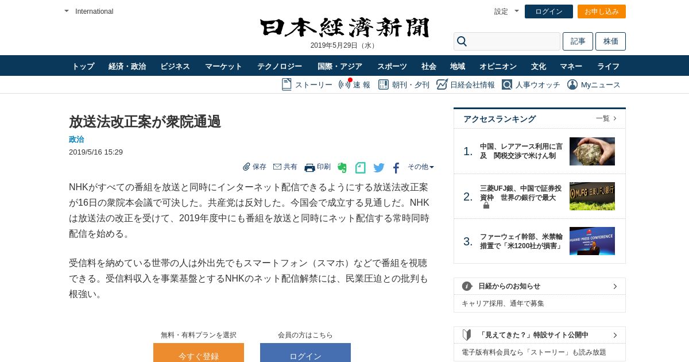Viewport: 689px width, 362px height.
Task: Click the アクセスランキング heading
Action: point(500,119)
